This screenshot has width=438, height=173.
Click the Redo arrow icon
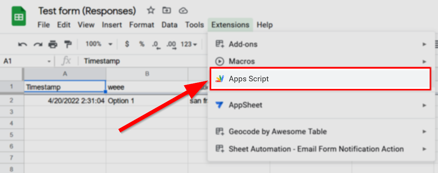[x=38, y=44]
